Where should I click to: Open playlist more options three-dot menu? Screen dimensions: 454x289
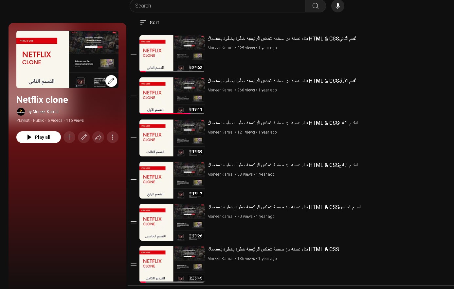coord(113,137)
